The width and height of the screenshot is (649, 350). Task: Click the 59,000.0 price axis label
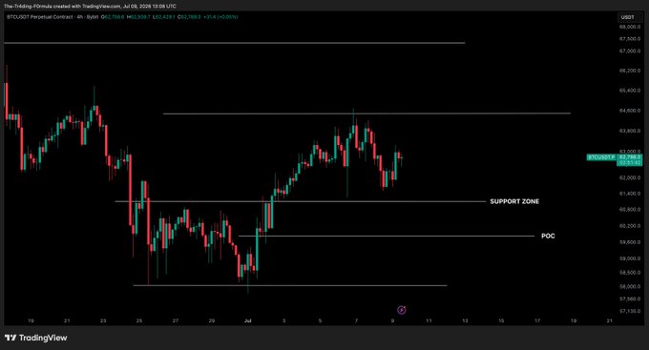click(x=630, y=258)
